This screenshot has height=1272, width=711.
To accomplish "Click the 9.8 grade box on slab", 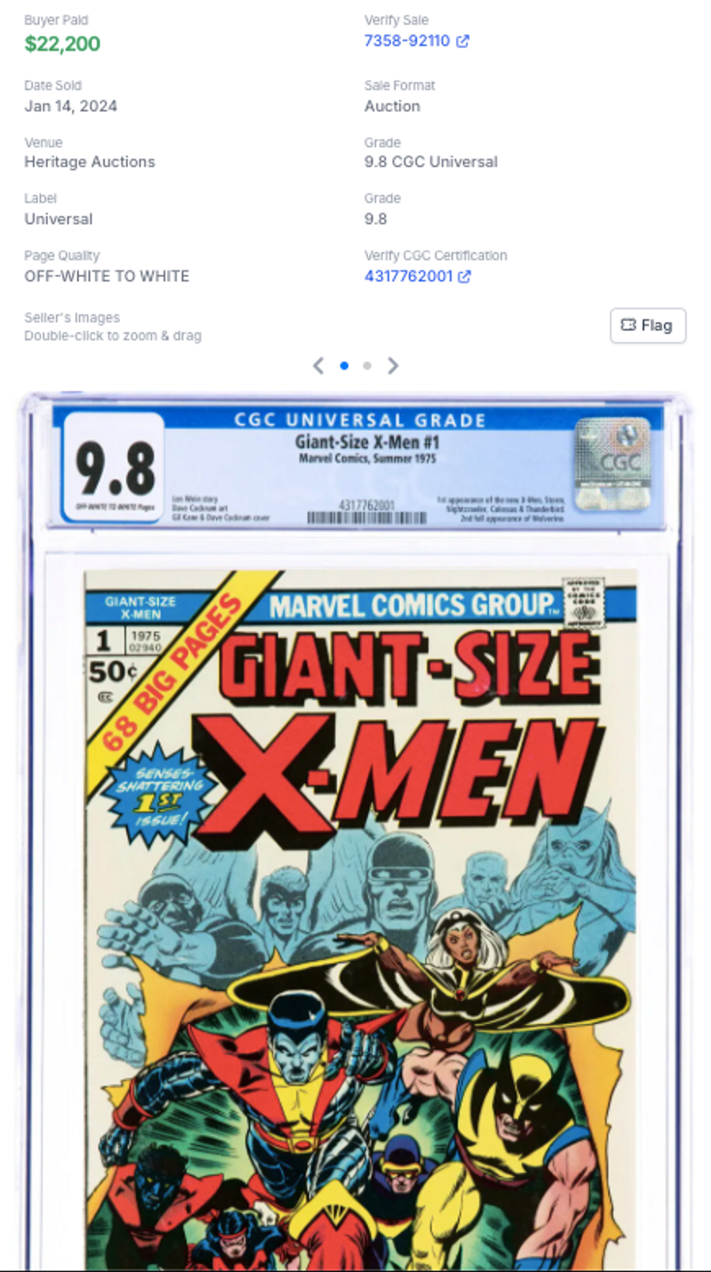I will pos(114,467).
